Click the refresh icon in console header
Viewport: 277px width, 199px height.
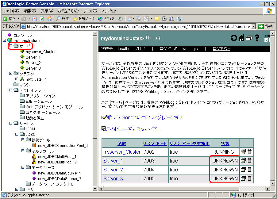click(x=234, y=38)
